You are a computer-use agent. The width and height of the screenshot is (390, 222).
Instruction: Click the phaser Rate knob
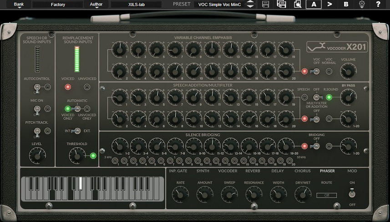180,195
